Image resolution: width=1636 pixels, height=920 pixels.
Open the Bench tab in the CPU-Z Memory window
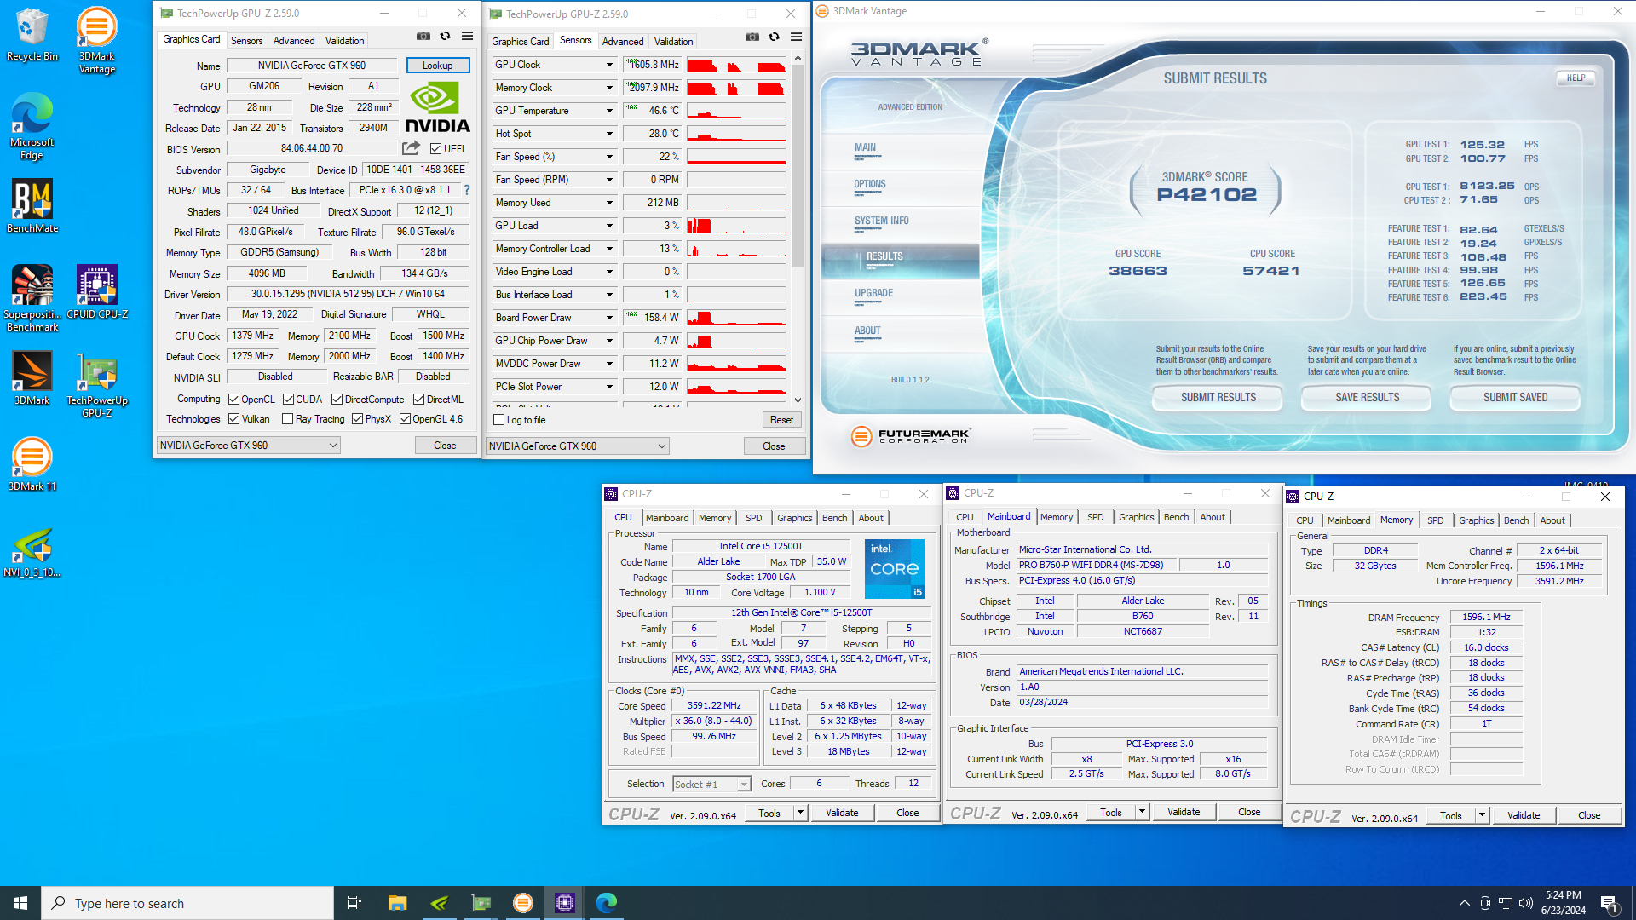pyautogui.click(x=1516, y=520)
